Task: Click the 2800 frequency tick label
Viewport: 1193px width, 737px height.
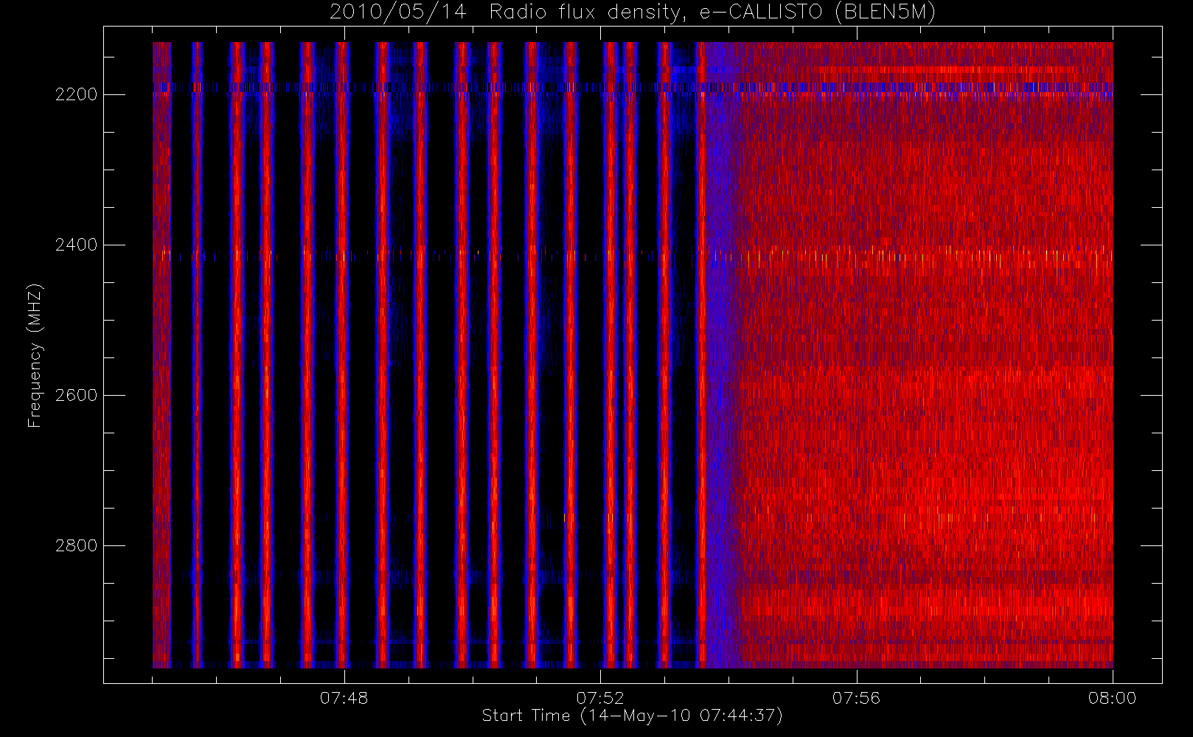Action: (76, 545)
